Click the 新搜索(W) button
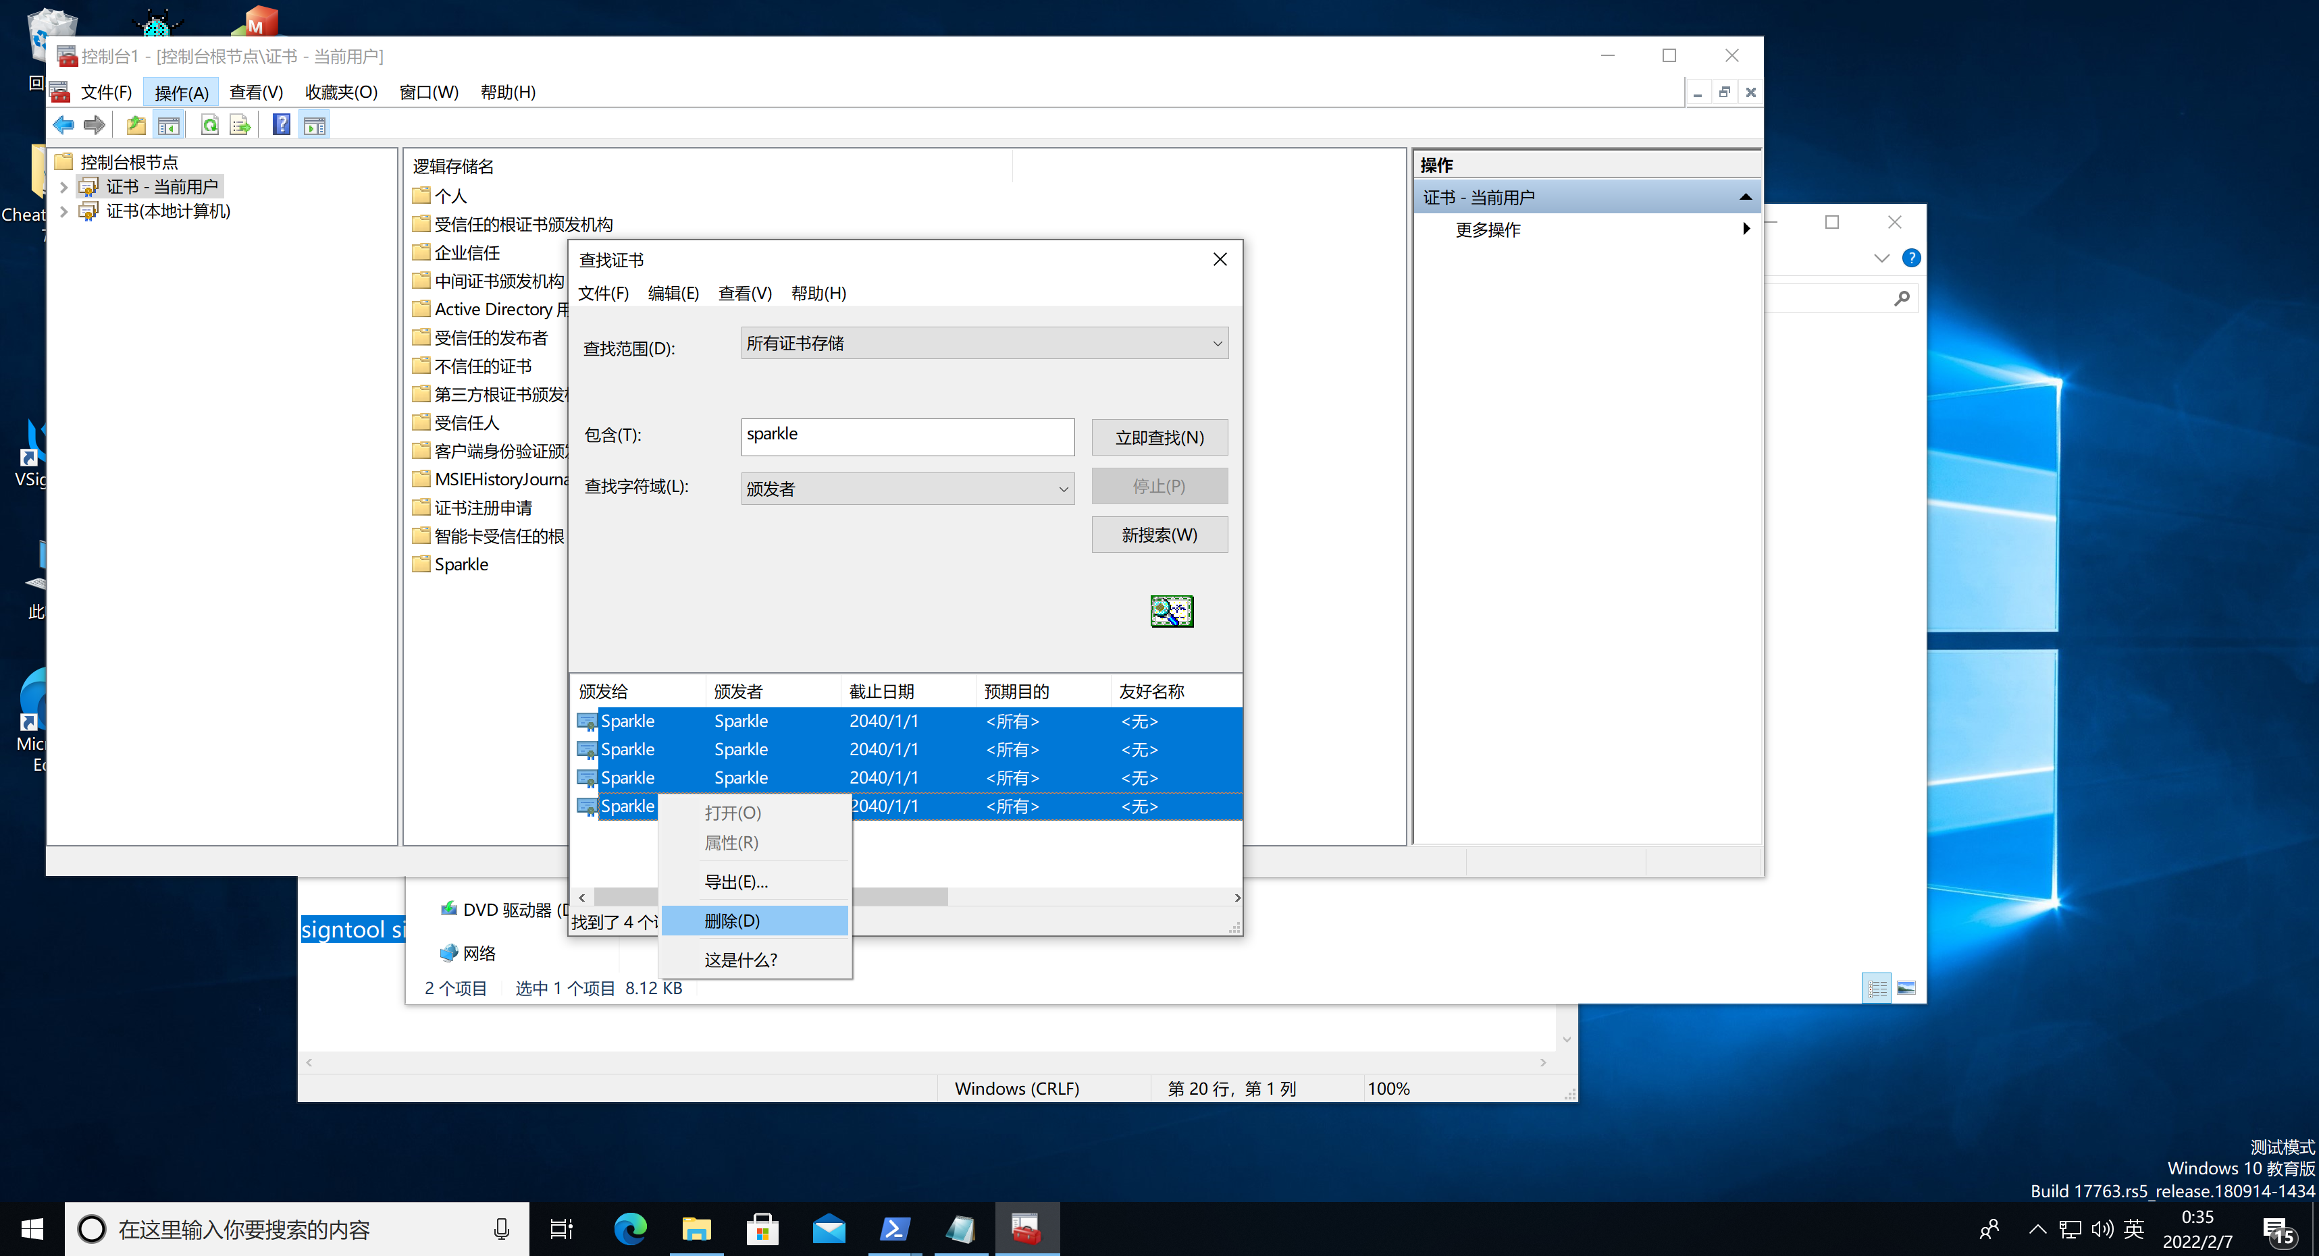Viewport: 2319px width, 1256px height. (1159, 535)
